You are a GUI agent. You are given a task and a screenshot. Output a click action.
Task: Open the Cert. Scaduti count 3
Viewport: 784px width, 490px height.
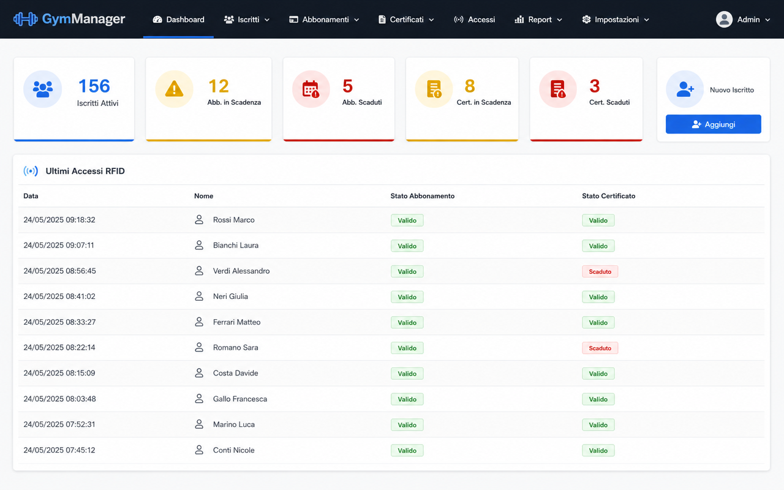[595, 86]
